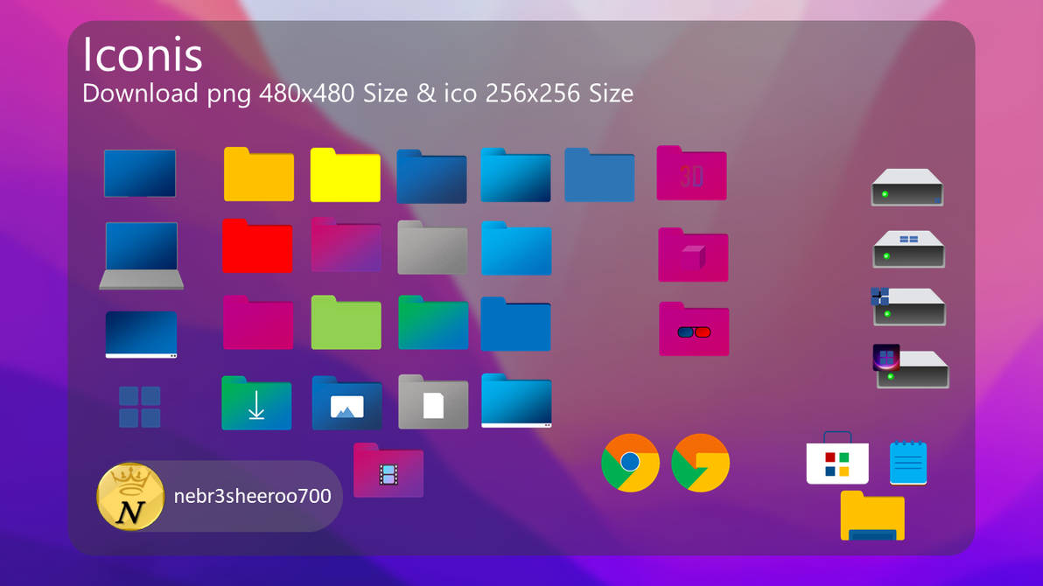Click the gold crowned N avatar coin
1043x586 pixels.
pyautogui.click(x=130, y=496)
